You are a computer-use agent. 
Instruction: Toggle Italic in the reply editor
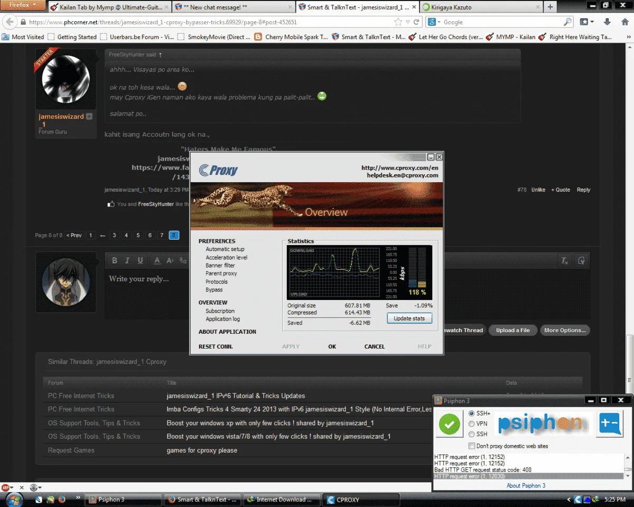[127, 260]
